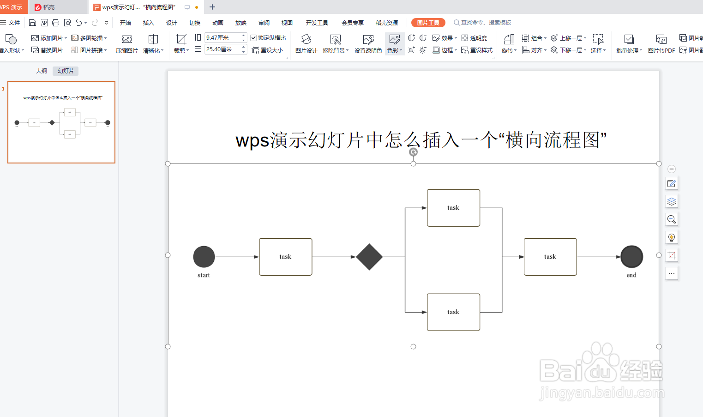
Task: Click Picture to PDF (图片转PDF)
Action: pos(661,44)
